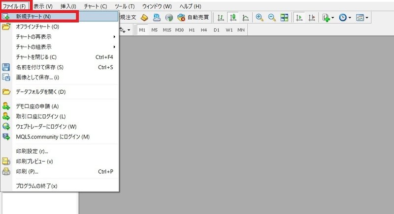Click the chart templates icon
Viewport: 394px width, 214px height.
click(360, 18)
